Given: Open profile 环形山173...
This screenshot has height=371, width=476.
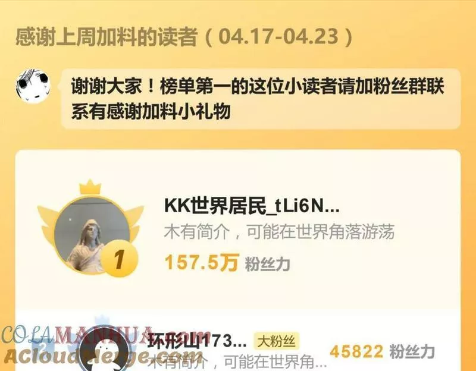Looking at the screenshot, I should pyautogui.click(x=197, y=342).
